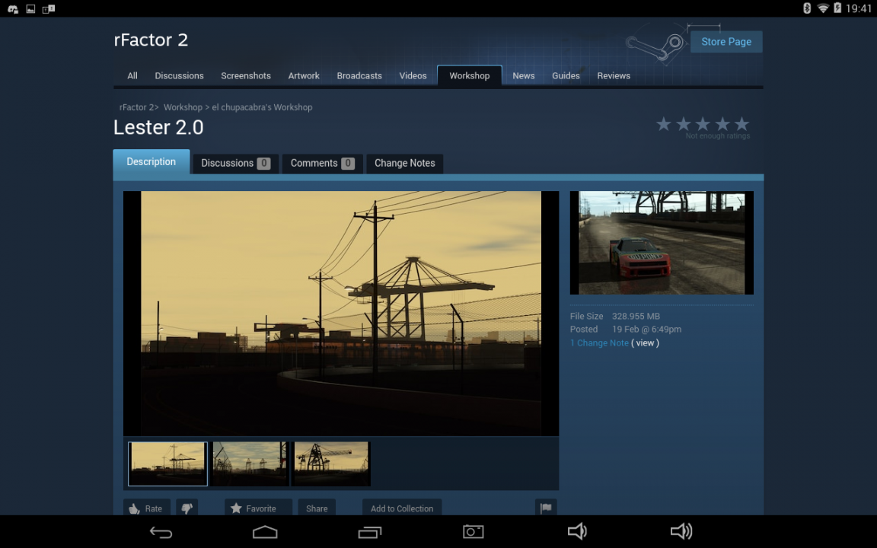Screen dimensions: 877x548
Task: Click the Workshop breadcrumb link
Action: (x=183, y=107)
